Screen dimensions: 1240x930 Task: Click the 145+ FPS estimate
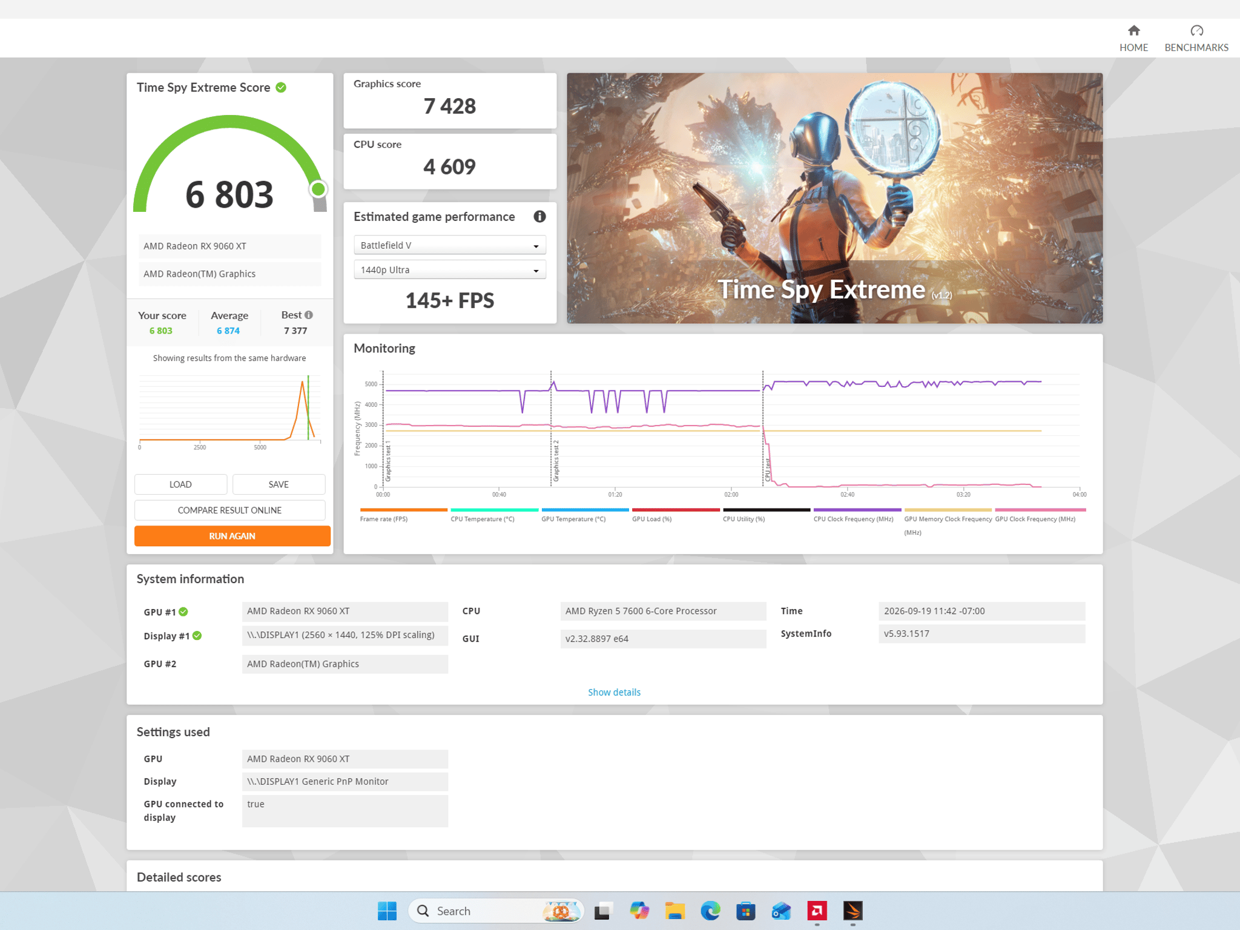[450, 300]
